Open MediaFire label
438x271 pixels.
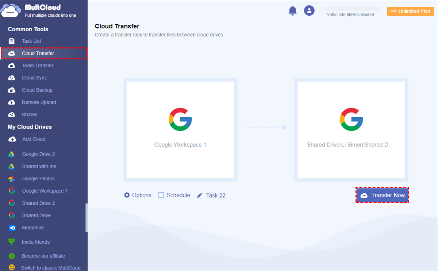click(x=34, y=228)
